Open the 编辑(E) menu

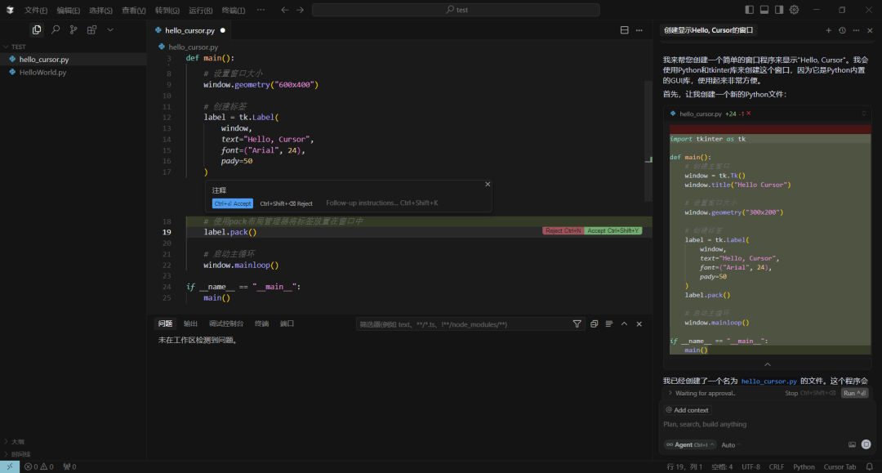68,10
